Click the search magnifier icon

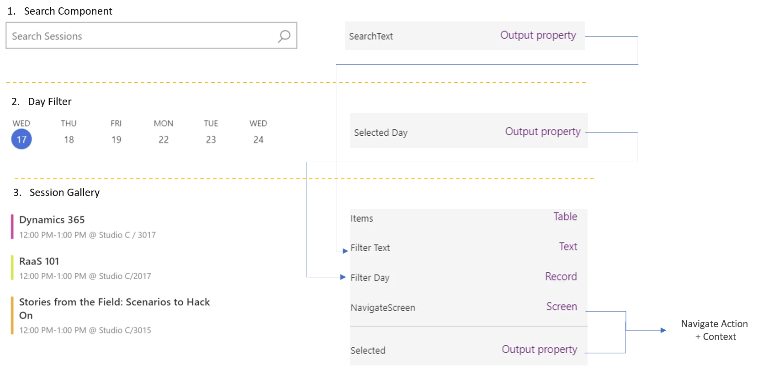pyautogui.click(x=284, y=36)
